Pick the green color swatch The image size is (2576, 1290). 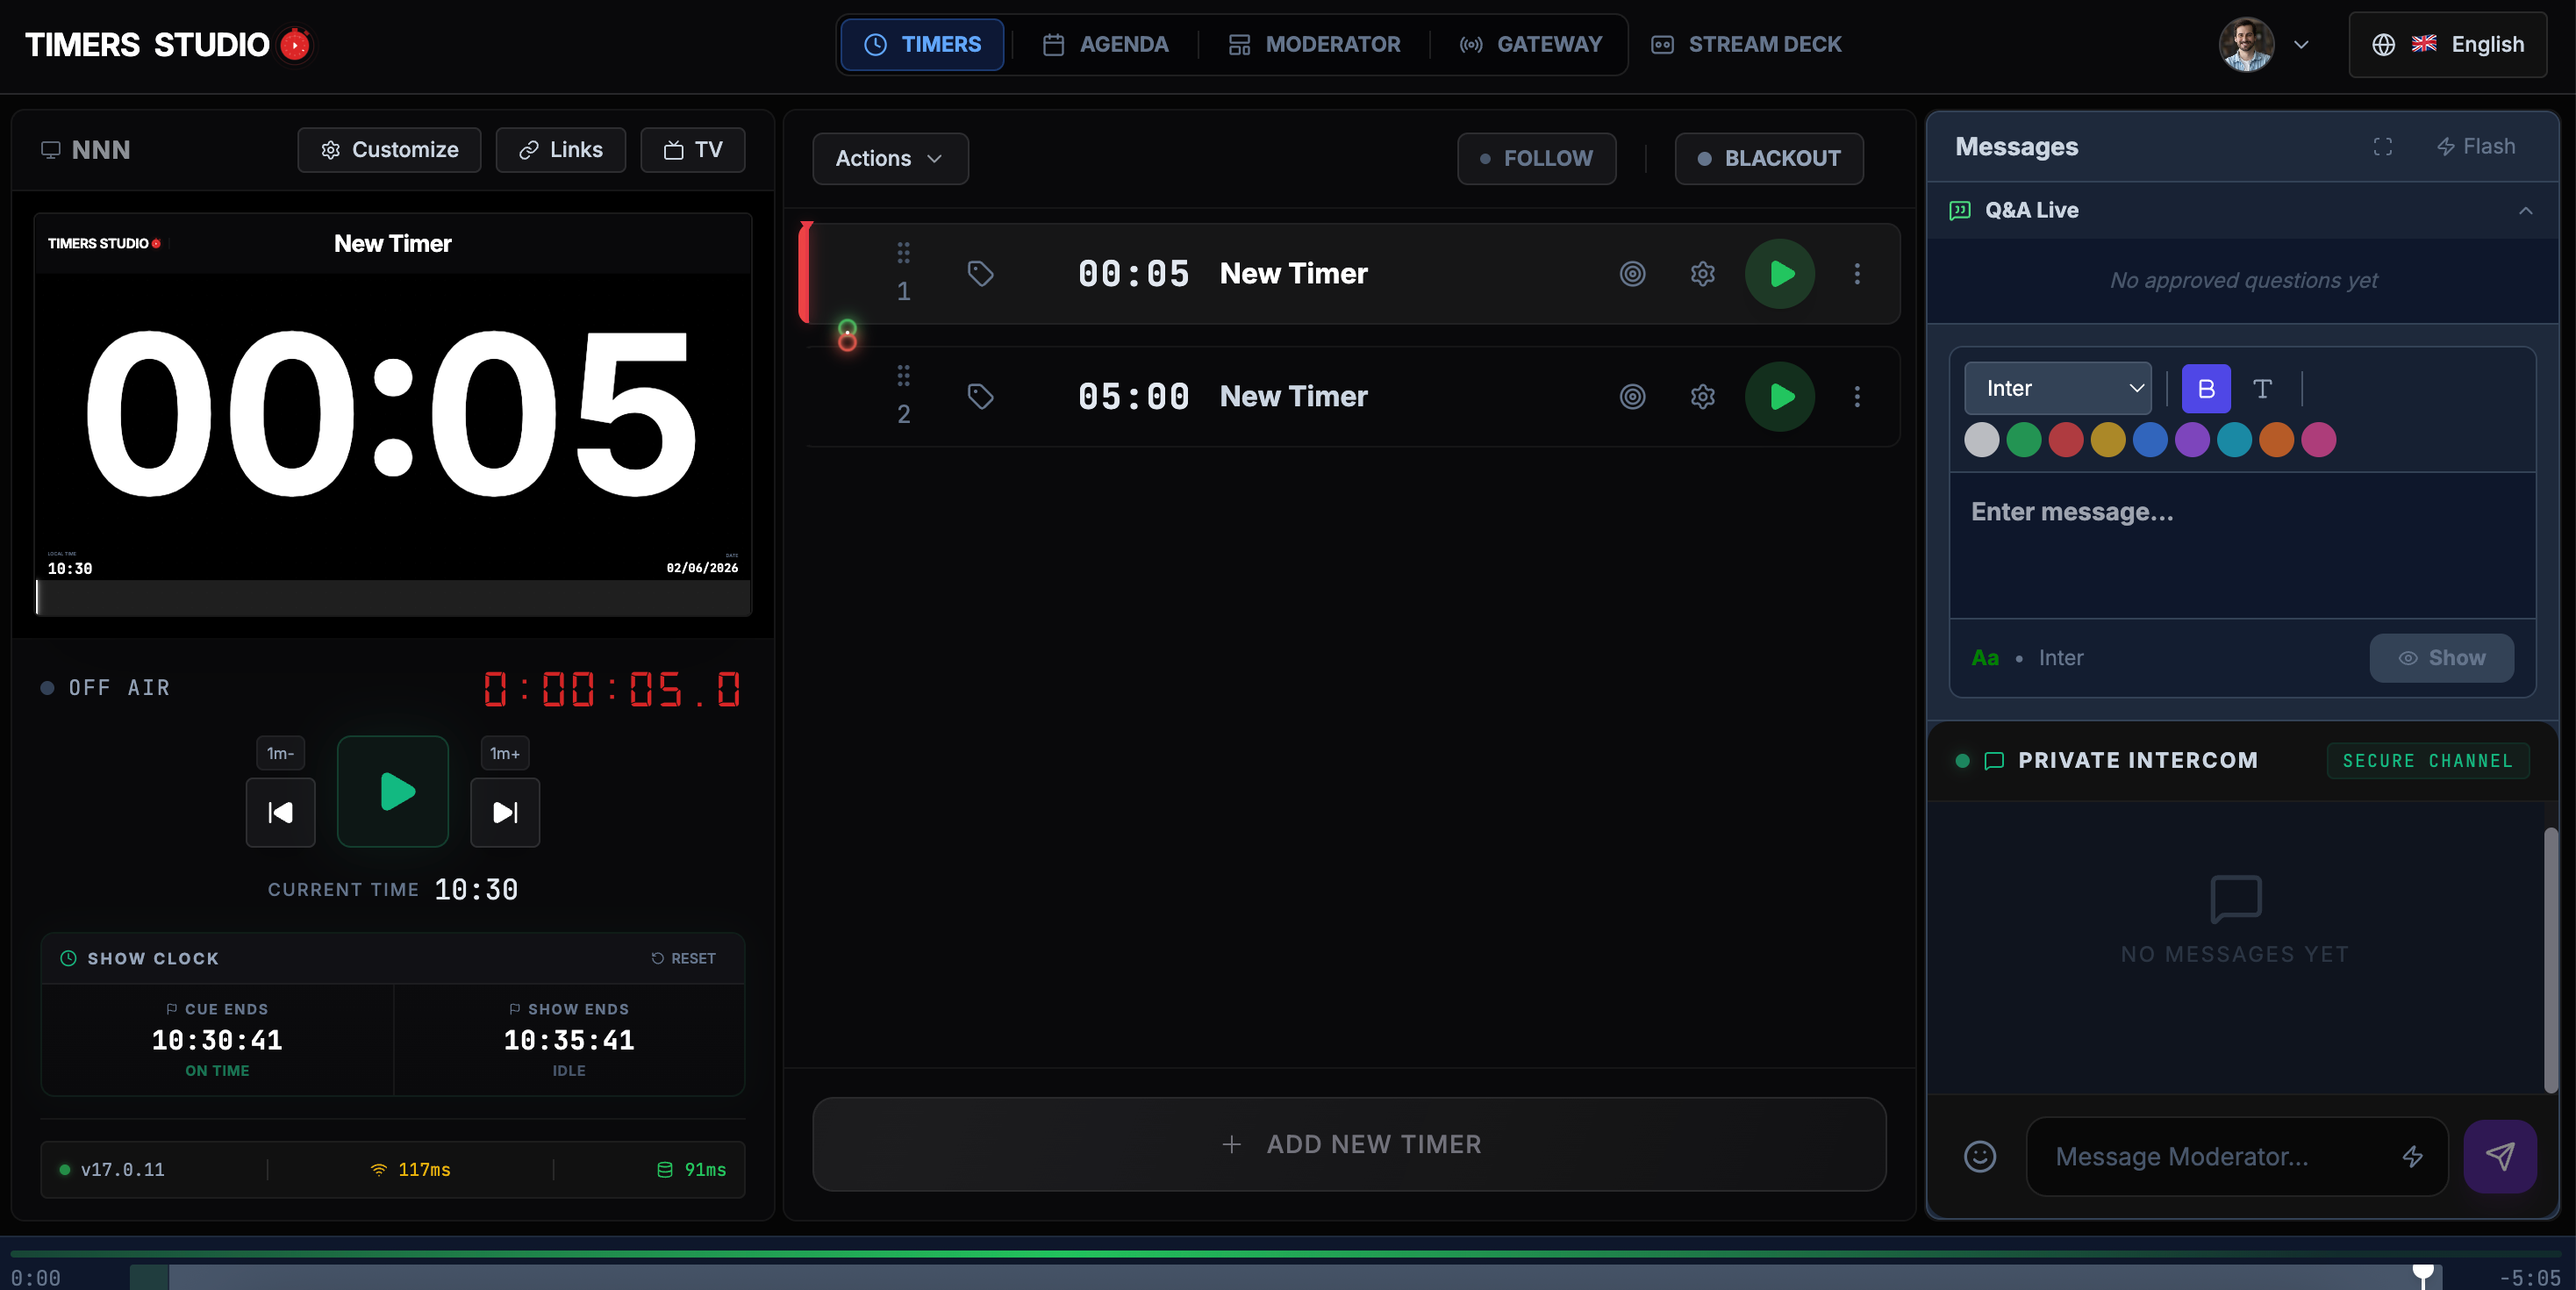pos(2024,439)
